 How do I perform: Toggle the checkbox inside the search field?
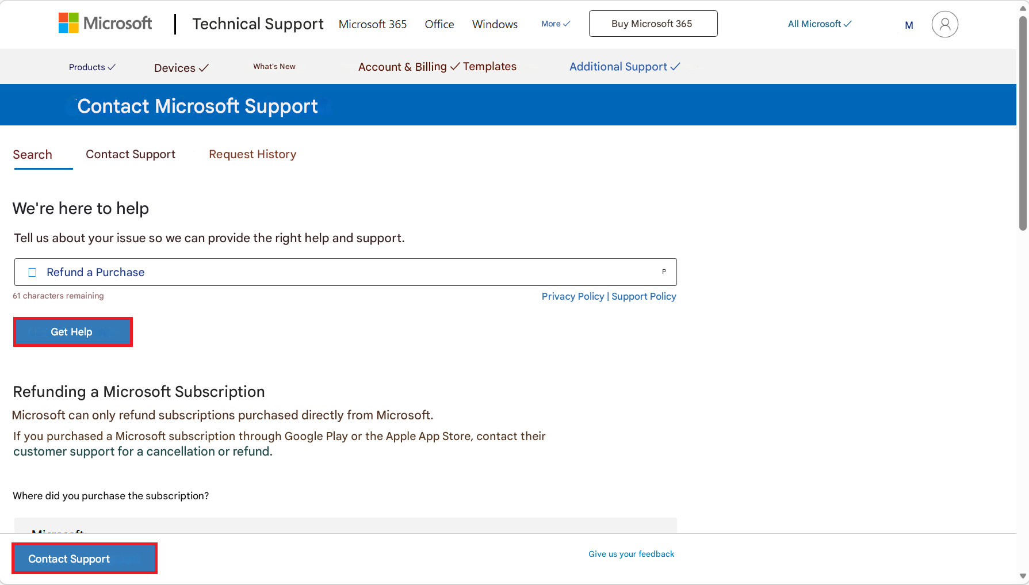[32, 272]
